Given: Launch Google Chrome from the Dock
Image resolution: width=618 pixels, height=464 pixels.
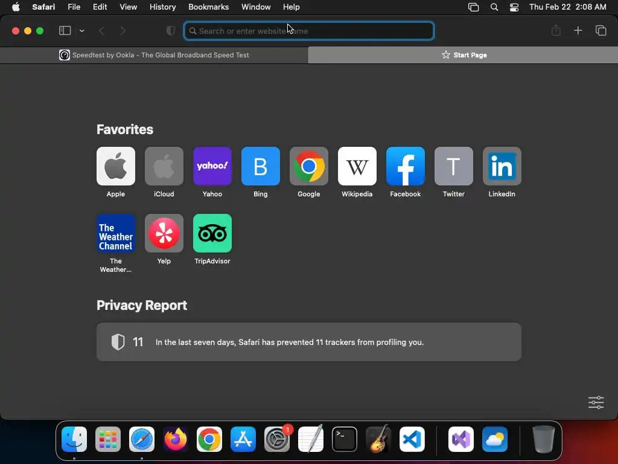Looking at the screenshot, I should [209, 439].
